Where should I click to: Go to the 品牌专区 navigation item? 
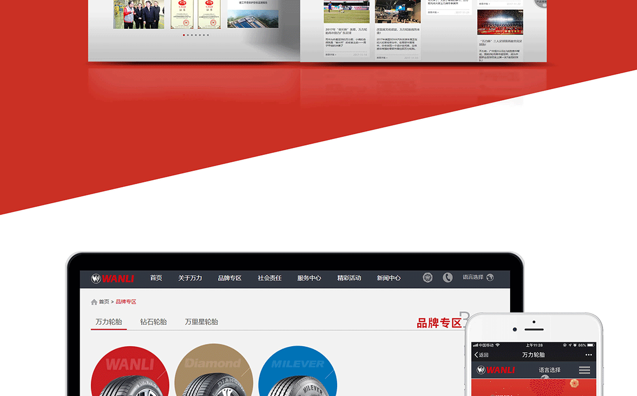229,278
